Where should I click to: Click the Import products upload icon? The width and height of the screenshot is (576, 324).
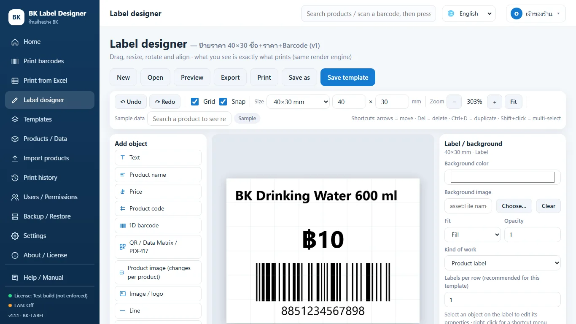pos(15,158)
